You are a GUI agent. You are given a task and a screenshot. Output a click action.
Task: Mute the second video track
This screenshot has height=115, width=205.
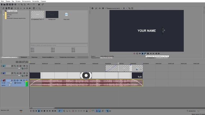pyautogui.click(x=24, y=73)
